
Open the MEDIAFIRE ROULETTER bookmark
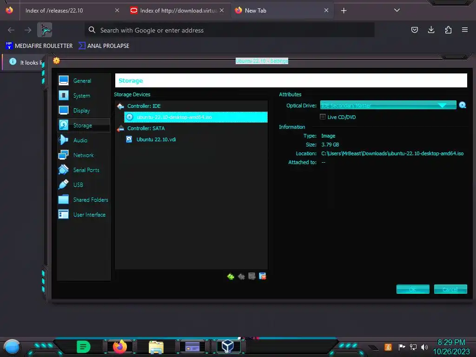39,46
